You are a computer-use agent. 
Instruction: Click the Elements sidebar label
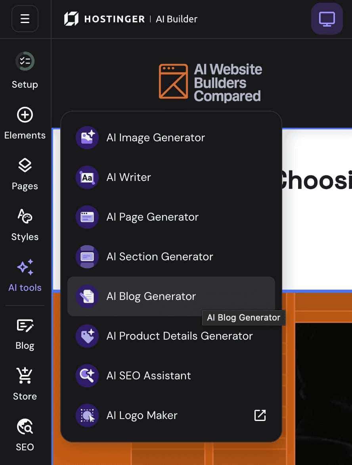point(25,135)
